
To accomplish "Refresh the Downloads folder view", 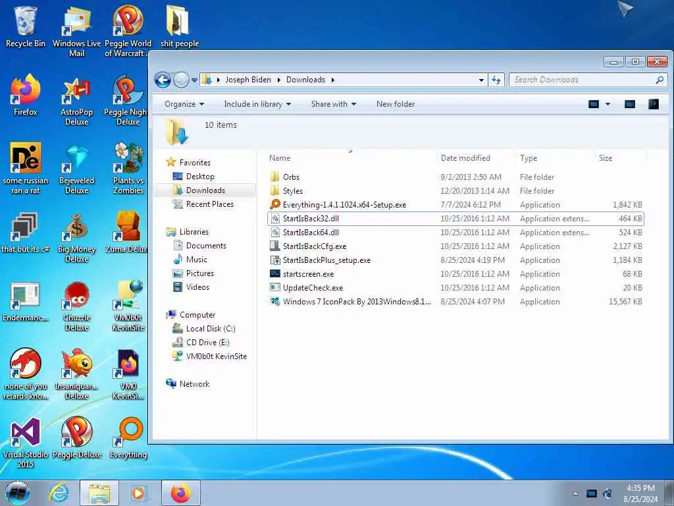I will pos(496,80).
